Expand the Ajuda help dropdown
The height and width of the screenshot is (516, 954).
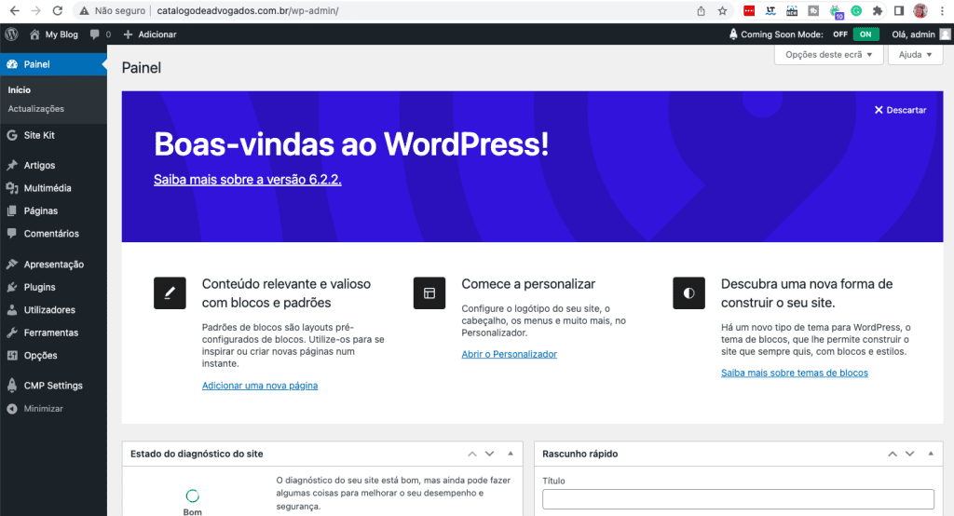[915, 54]
